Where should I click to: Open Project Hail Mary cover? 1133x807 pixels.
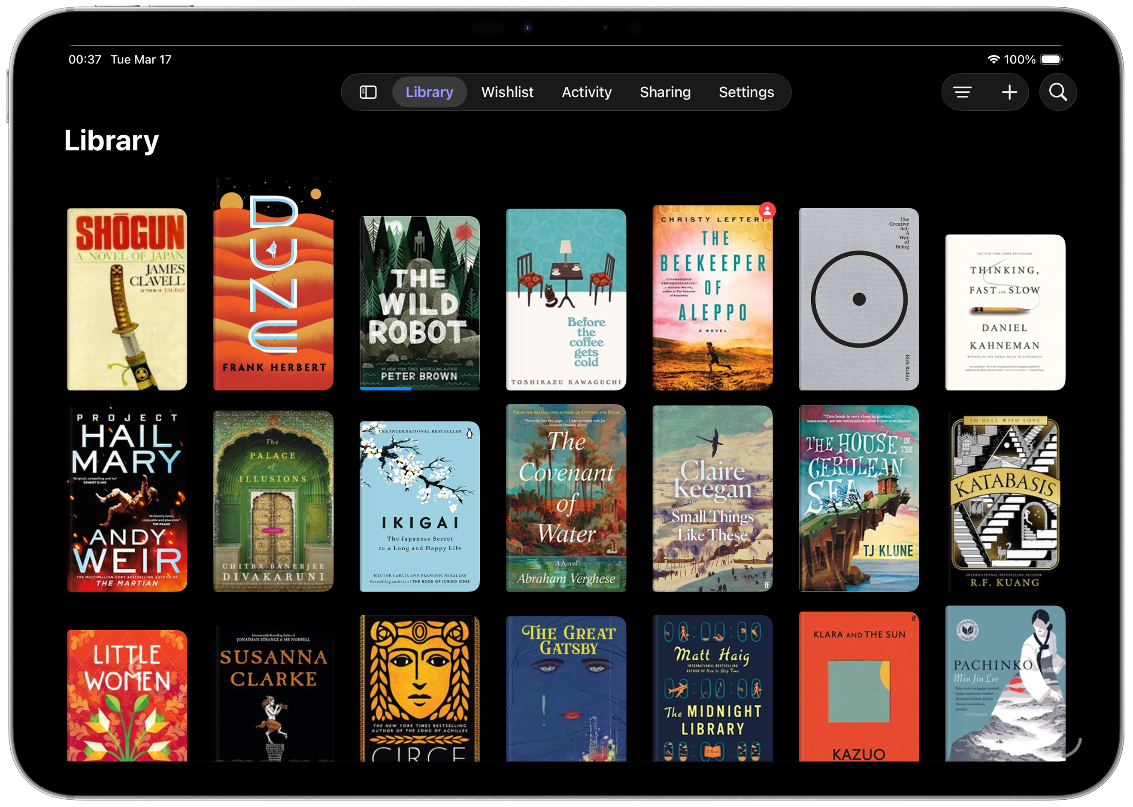pos(127,499)
